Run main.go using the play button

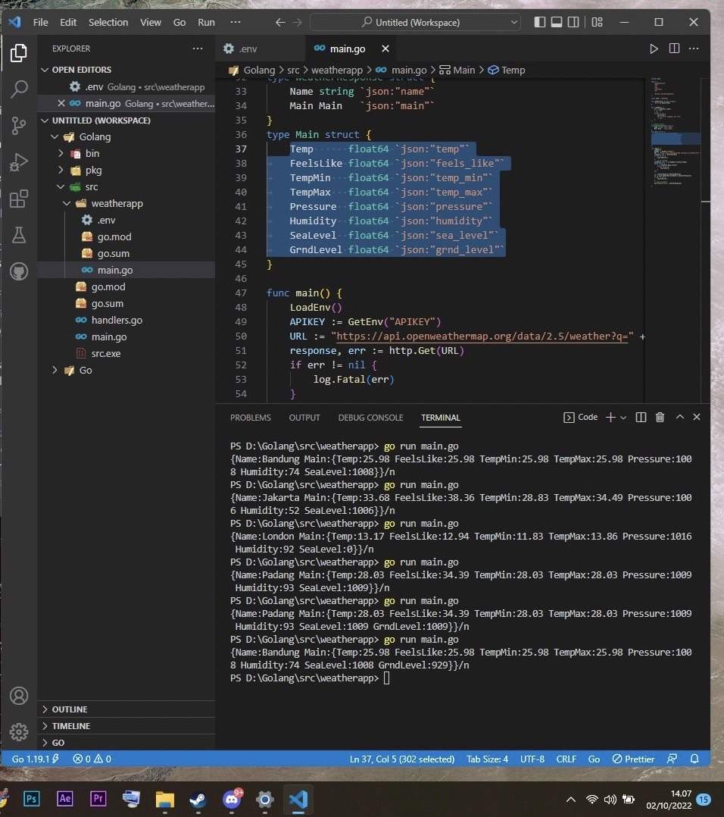pyautogui.click(x=654, y=48)
